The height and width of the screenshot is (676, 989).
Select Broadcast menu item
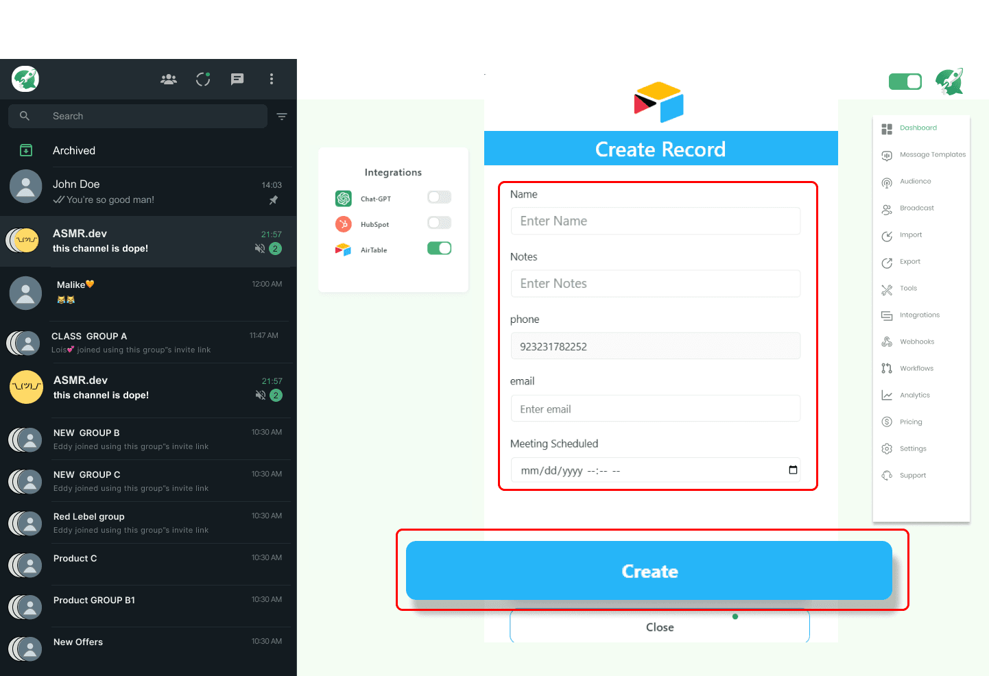917,208
